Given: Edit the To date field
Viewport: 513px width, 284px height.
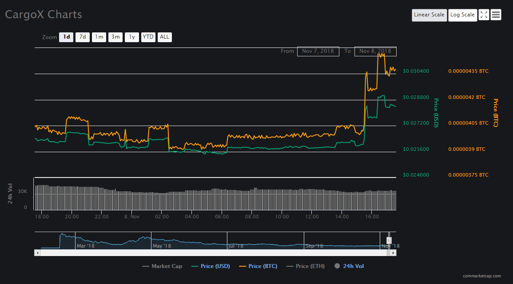Looking at the screenshot, I should tap(375, 51).
